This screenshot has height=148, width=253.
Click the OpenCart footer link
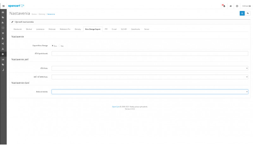(x=116, y=107)
